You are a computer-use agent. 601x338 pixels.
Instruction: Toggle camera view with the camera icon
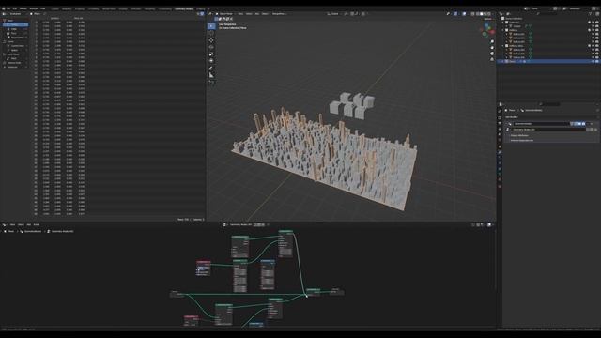coord(492,54)
